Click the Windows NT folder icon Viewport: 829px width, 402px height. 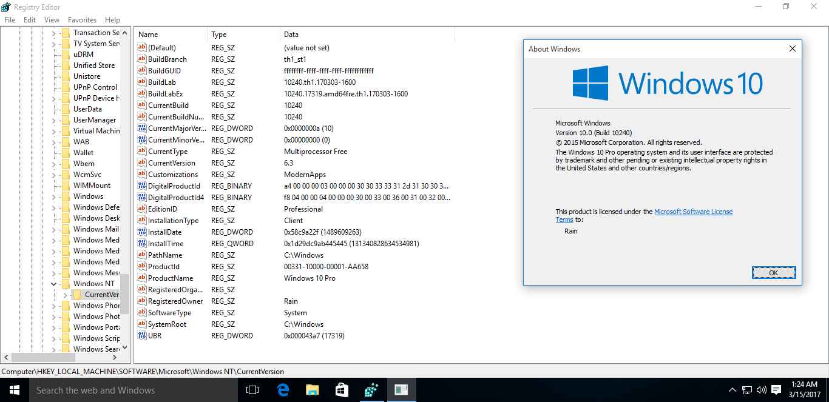66,283
